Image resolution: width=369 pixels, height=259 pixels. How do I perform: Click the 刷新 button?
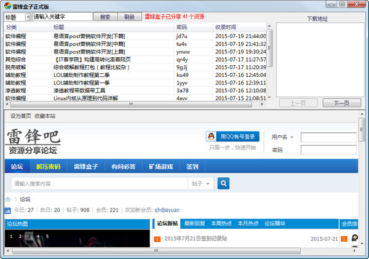coord(129,17)
